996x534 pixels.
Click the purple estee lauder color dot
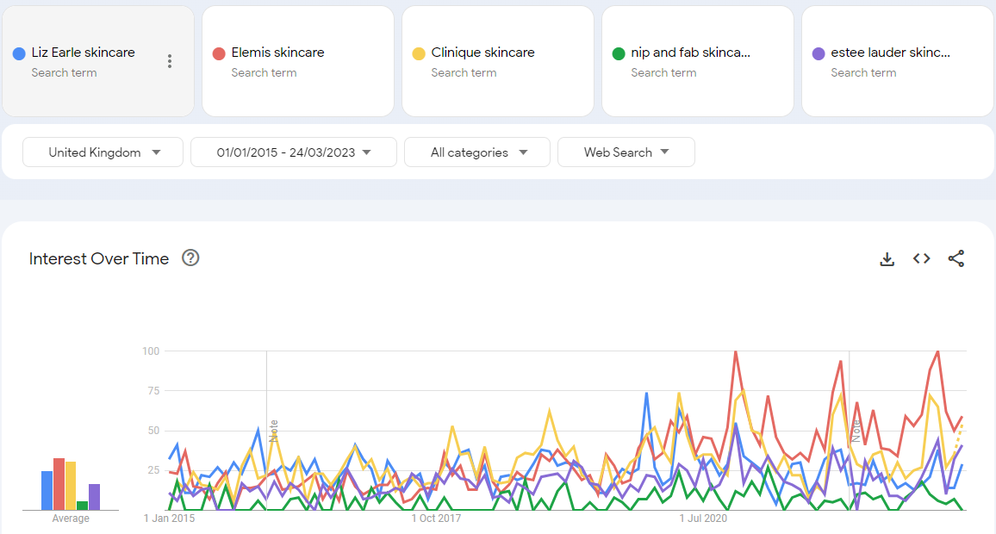(819, 53)
